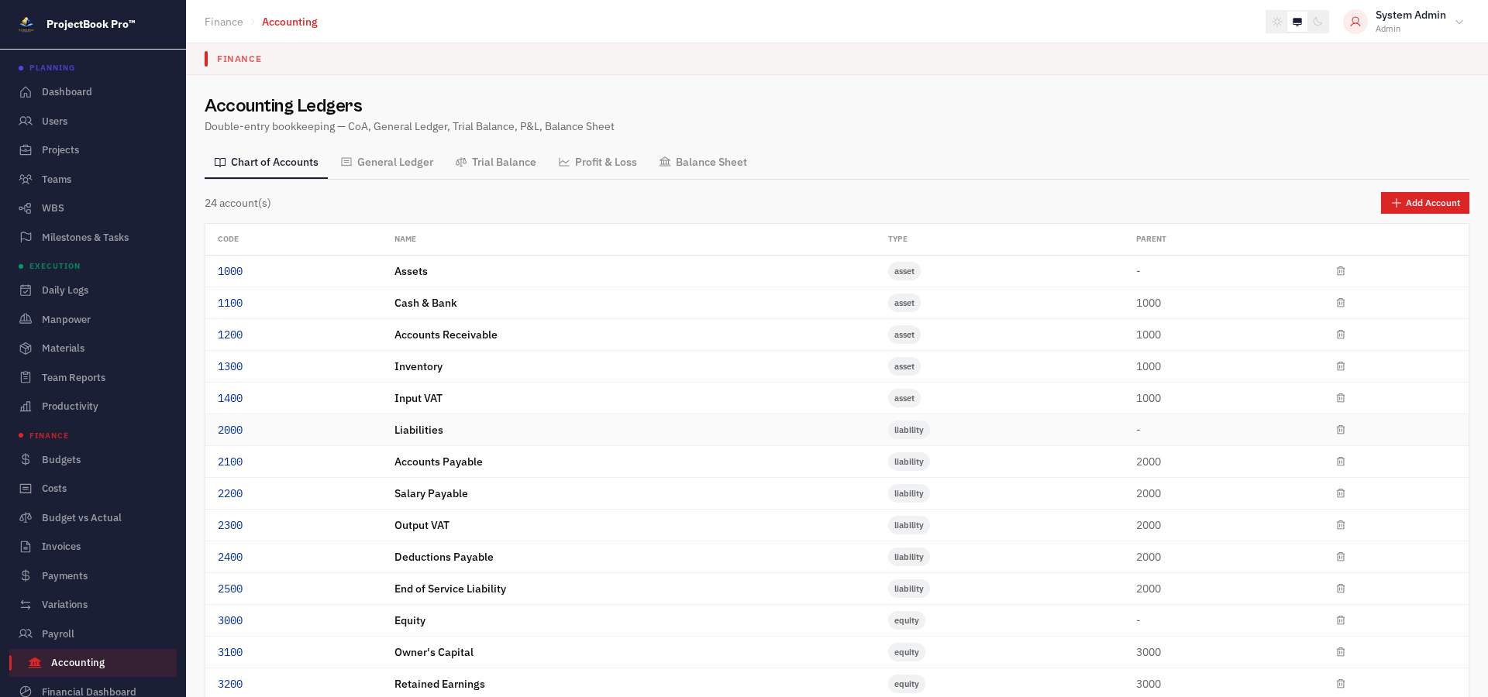Click the user avatar icon

(1355, 22)
